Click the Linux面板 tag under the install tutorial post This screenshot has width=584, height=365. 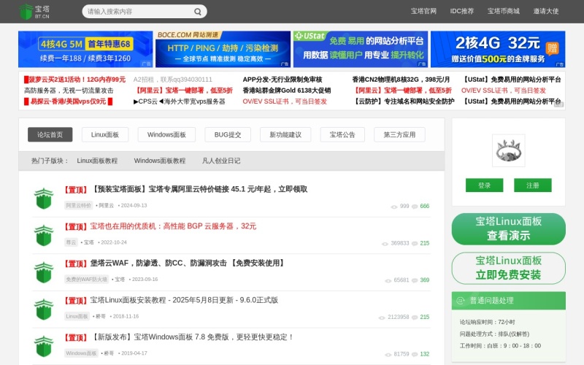click(x=77, y=316)
